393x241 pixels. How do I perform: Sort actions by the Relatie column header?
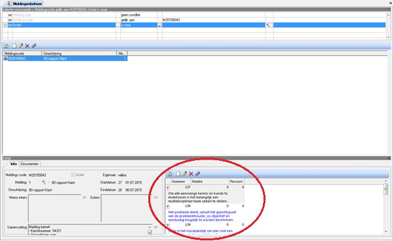point(210,181)
